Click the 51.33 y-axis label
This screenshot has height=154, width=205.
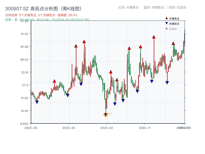[x=25, y=34]
